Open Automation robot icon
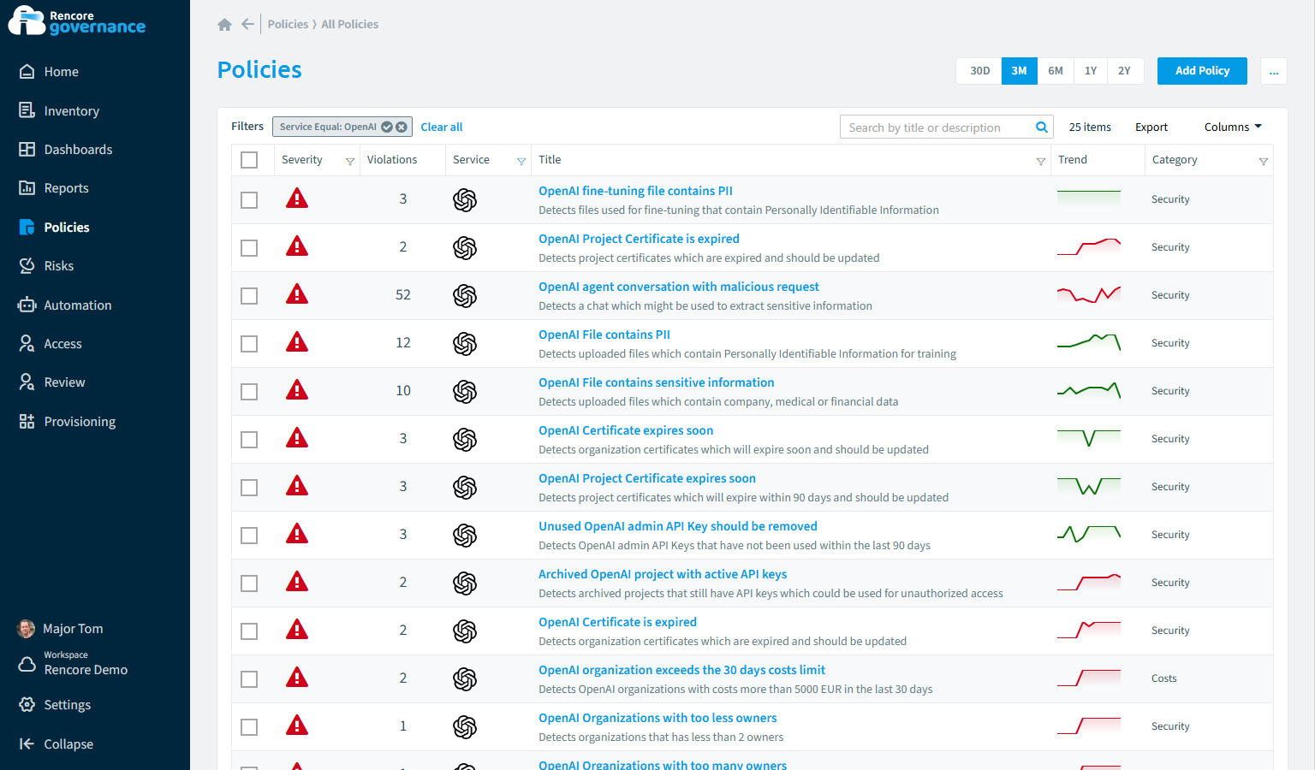The height and width of the screenshot is (770, 1315). 27,305
